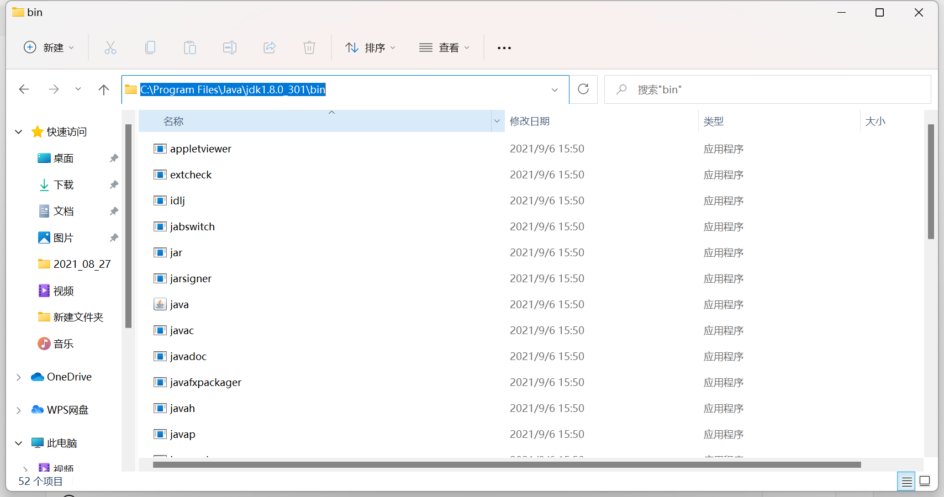The image size is (944, 497).
Task: Click the 搜索"bin" search box
Action: pos(768,89)
